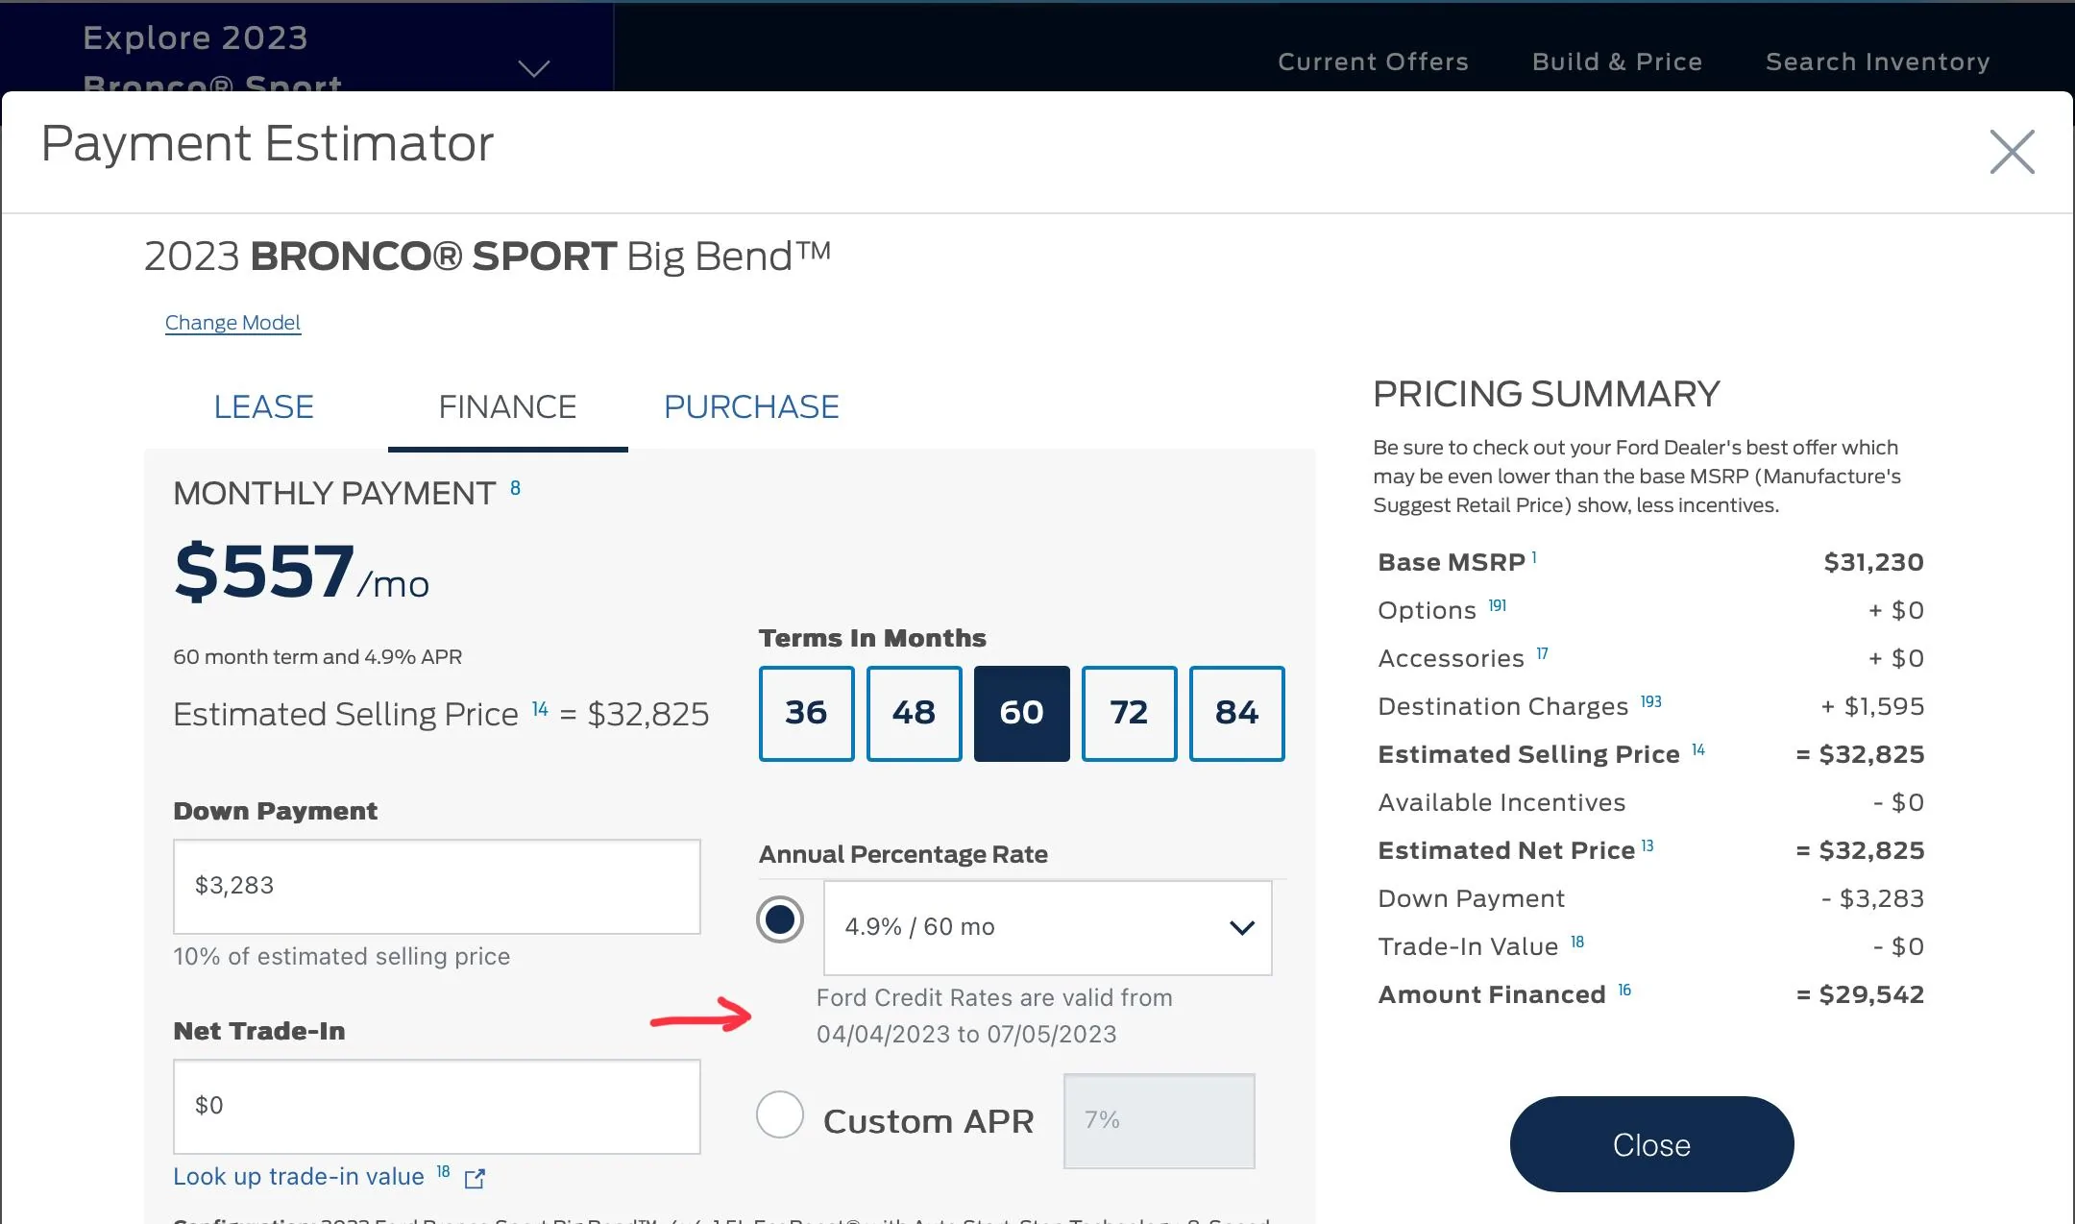Open footnote 193 next to Destination Charges

1650,701
